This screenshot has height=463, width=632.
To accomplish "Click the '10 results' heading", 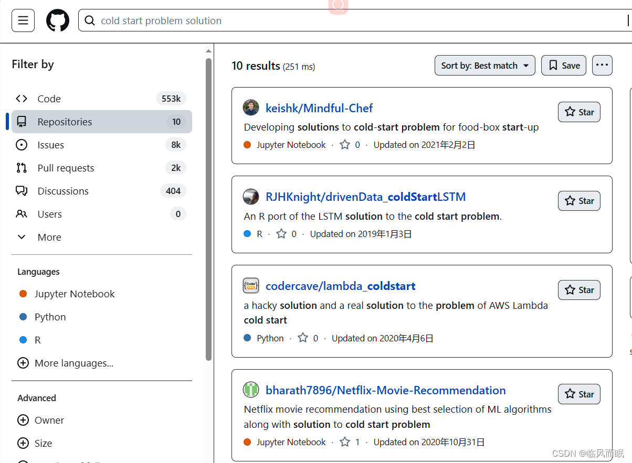I will [x=256, y=66].
